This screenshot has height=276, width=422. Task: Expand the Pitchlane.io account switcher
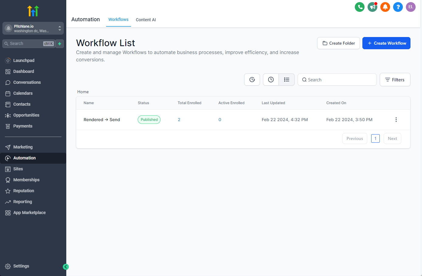(x=33, y=28)
